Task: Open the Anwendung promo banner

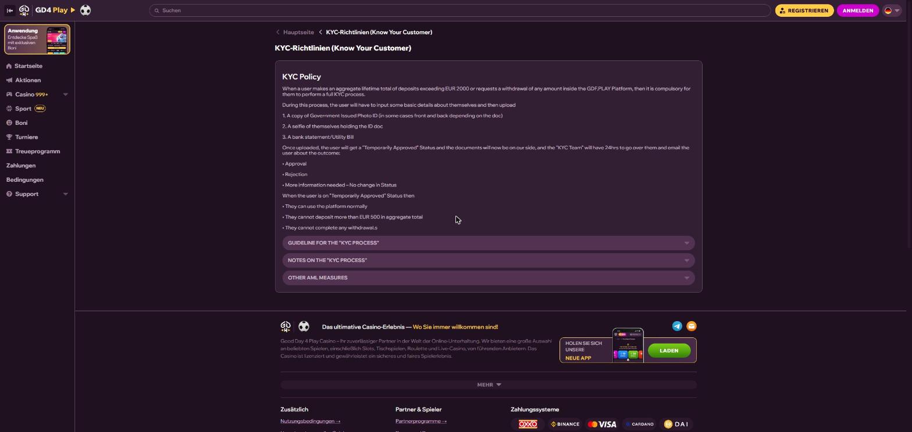Action: [x=37, y=39]
